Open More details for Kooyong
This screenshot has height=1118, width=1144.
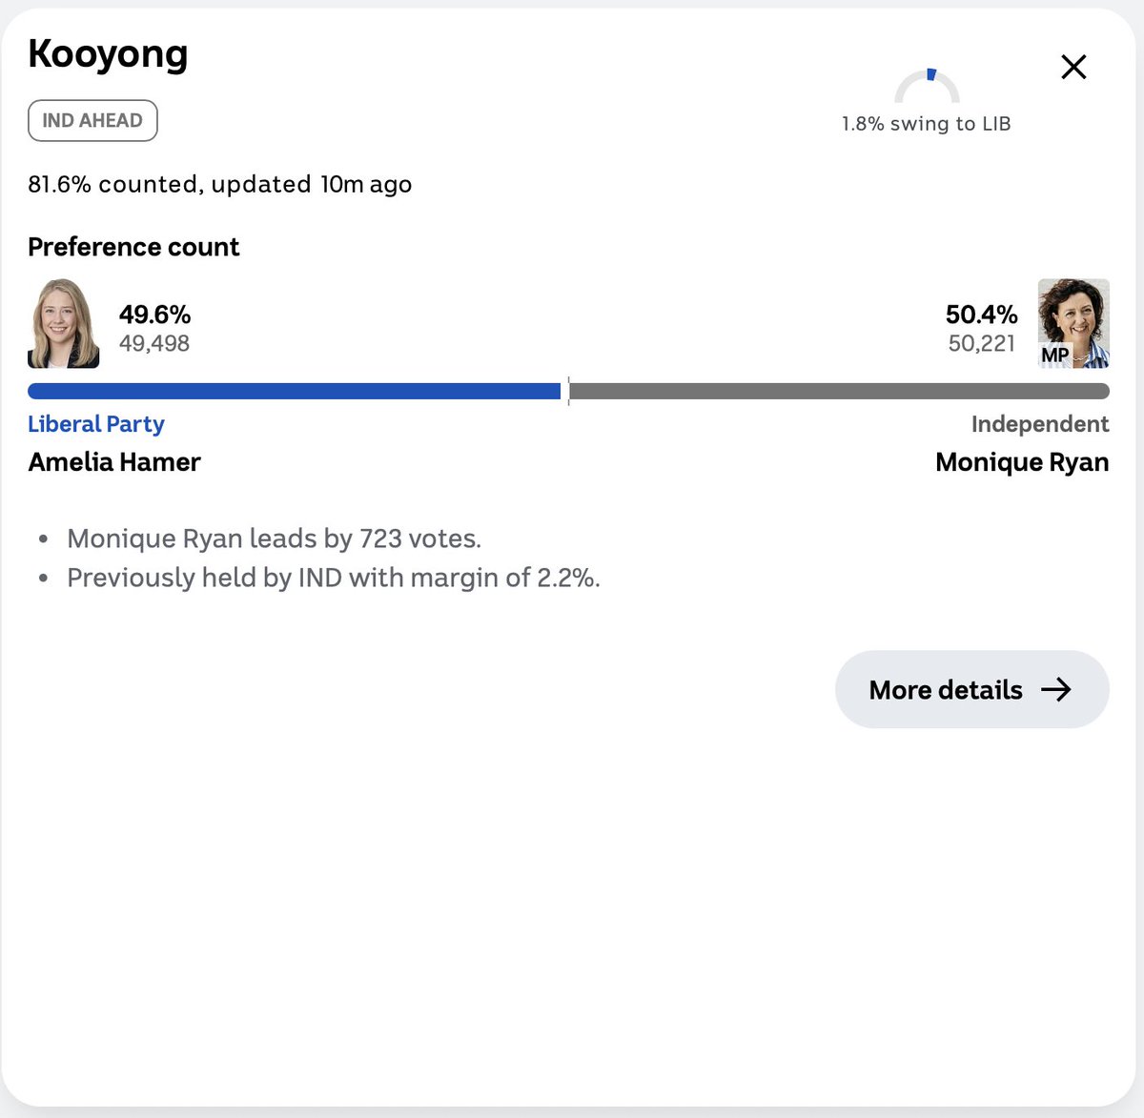coord(971,689)
